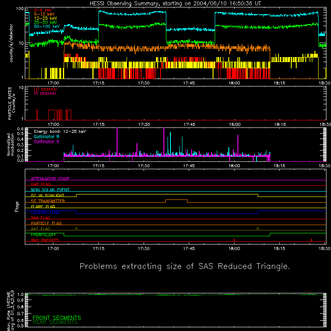
Task: Click the FRONT SEGMENTS legend label
Action: [57, 318]
